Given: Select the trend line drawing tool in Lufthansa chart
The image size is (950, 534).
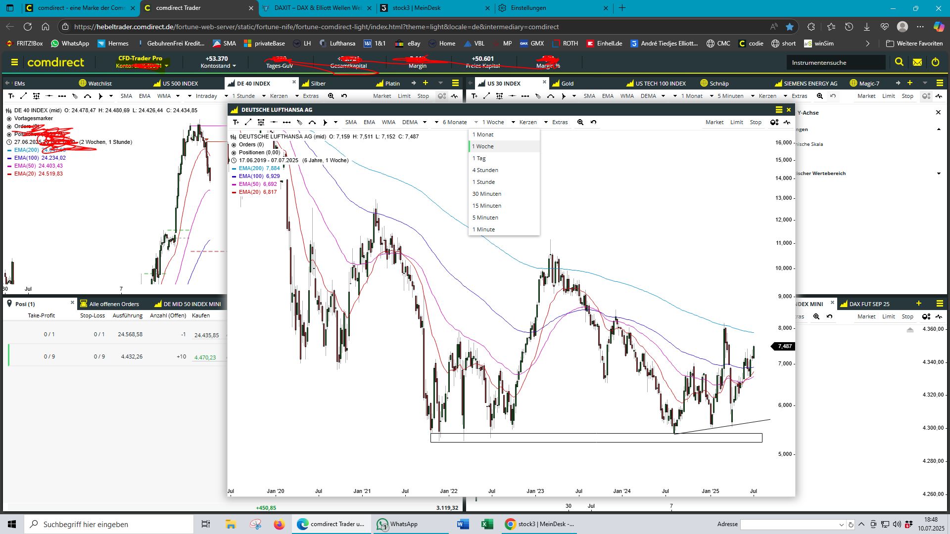Looking at the screenshot, I should click(x=248, y=122).
